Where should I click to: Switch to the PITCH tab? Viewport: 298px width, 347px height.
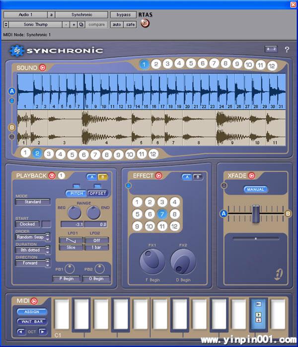point(75,193)
